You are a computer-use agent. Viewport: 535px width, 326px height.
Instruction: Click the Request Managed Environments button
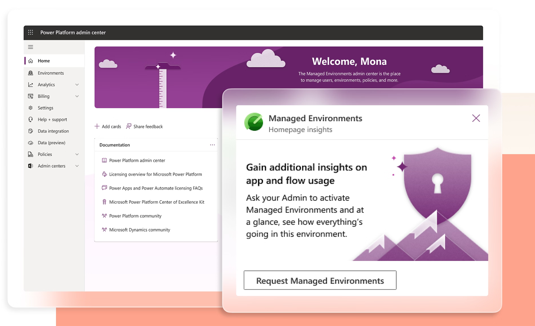click(320, 280)
